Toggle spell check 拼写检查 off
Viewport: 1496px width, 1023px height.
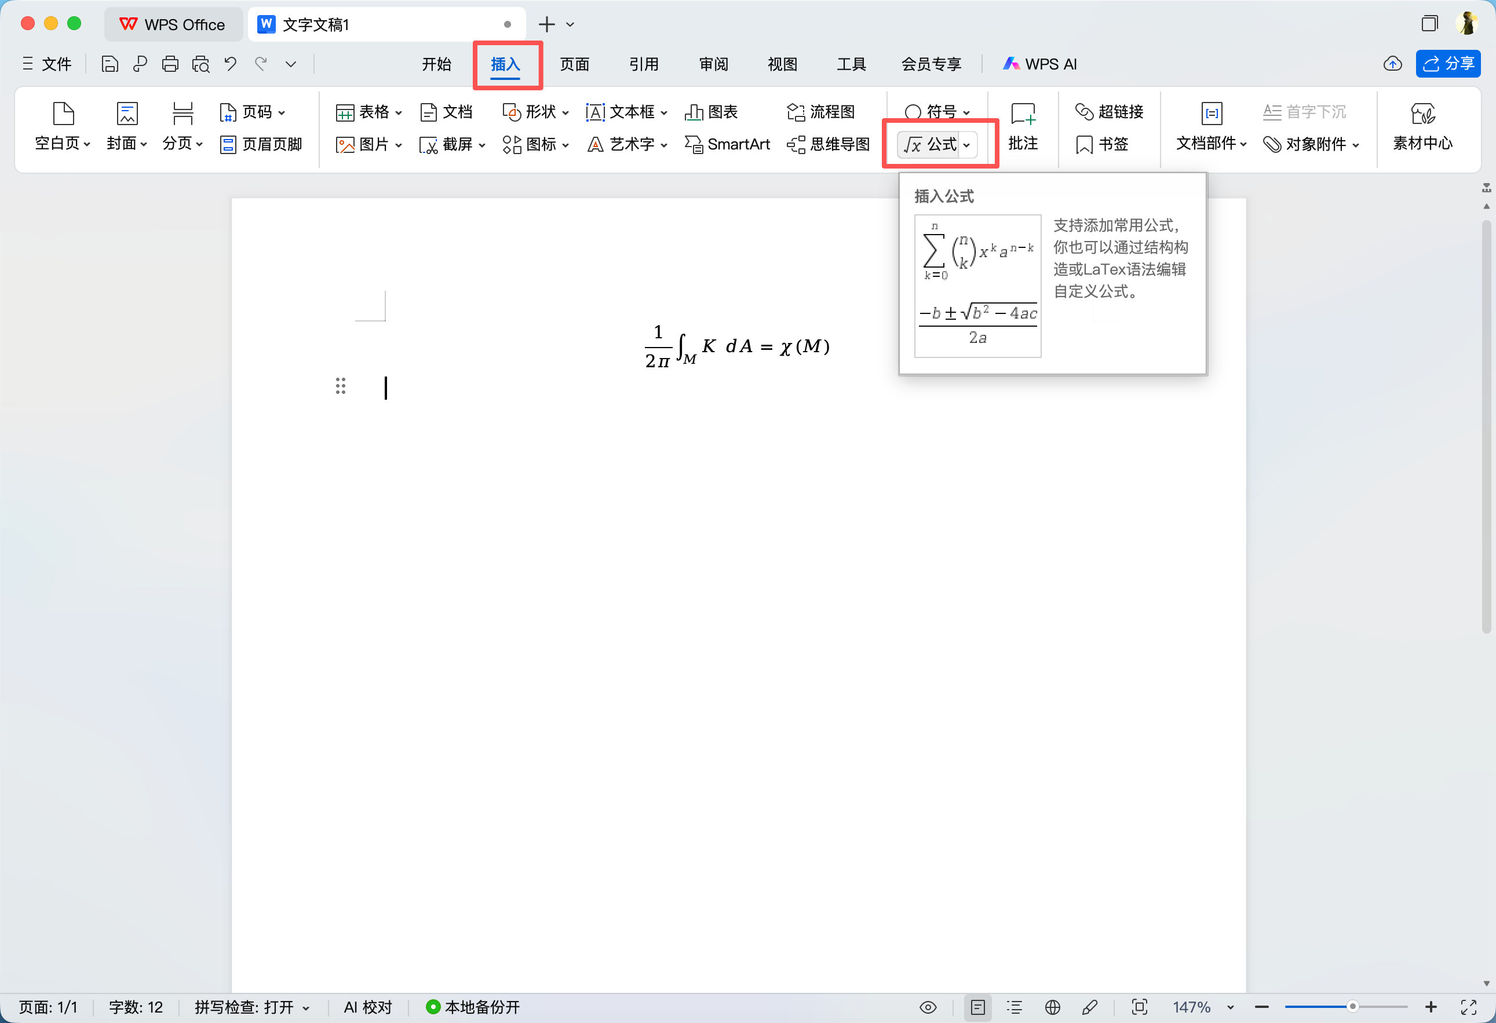tap(251, 1007)
